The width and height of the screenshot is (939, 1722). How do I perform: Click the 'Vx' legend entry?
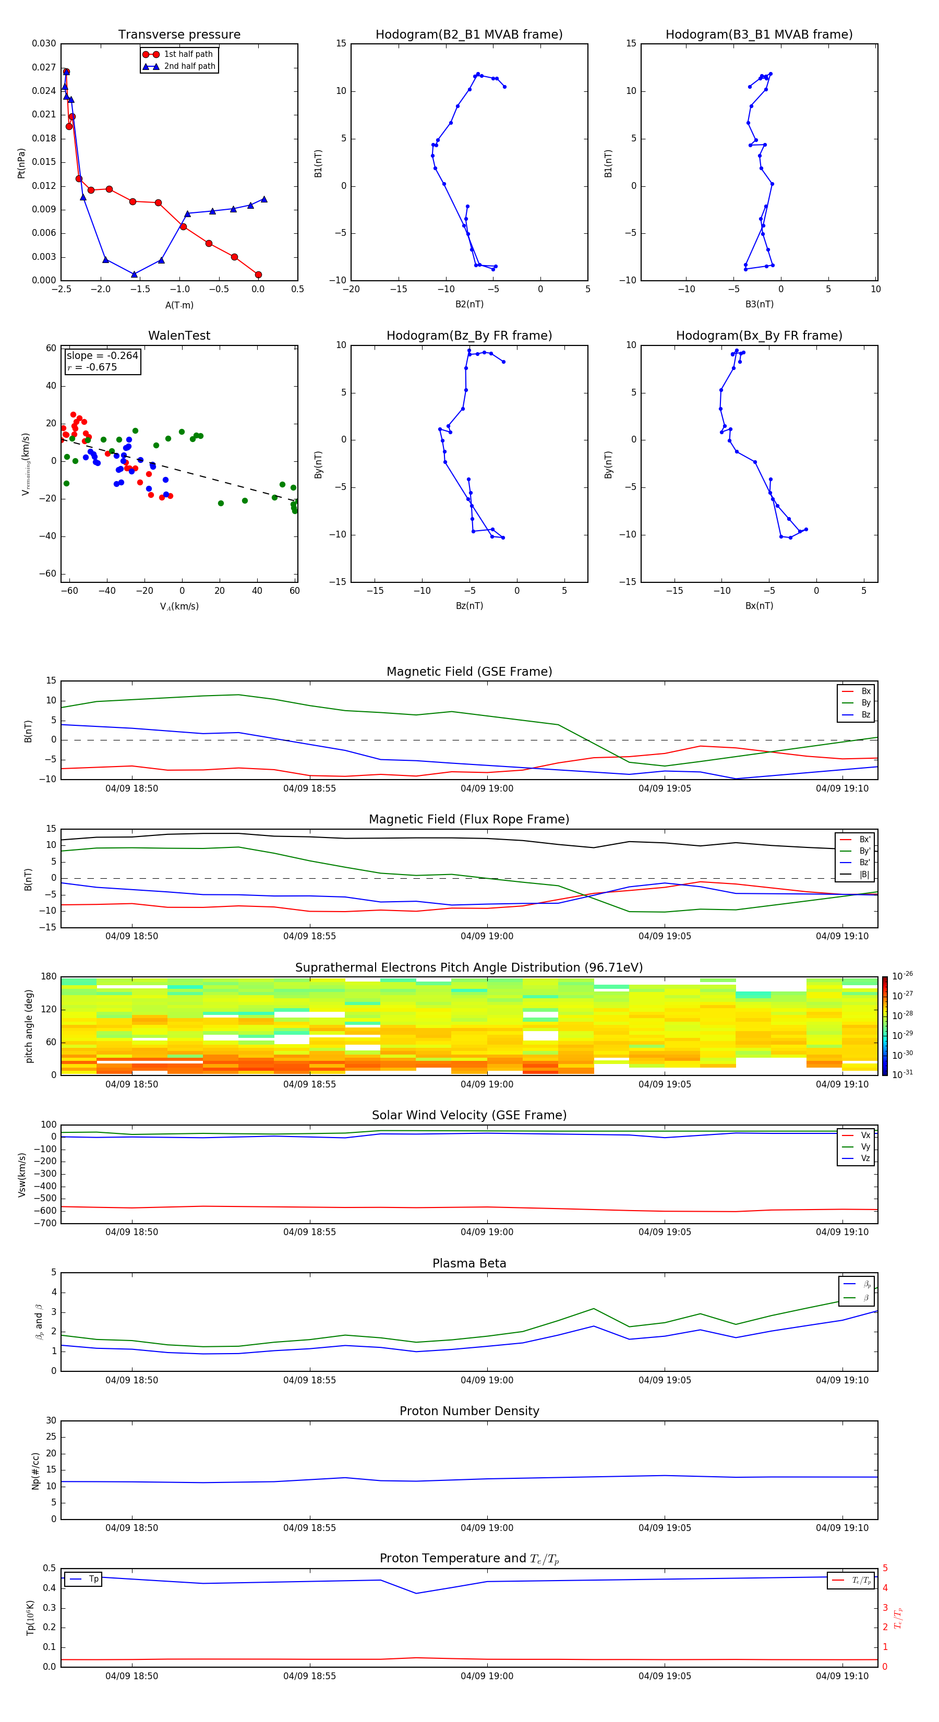[x=856, y=1135]
